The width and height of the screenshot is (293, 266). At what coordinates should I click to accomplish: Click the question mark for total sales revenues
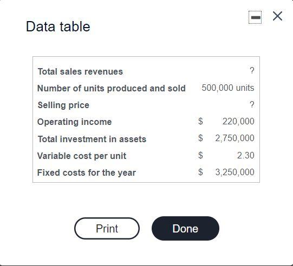252,70
